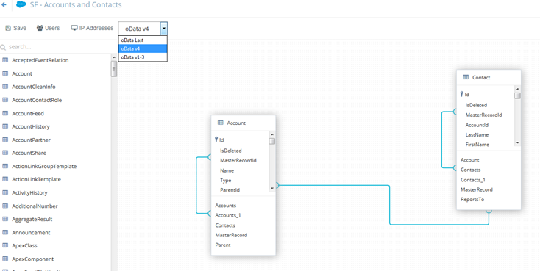Select ActivityHistory in table list
The width and height of the screenshot is (540, 271).
29,193
